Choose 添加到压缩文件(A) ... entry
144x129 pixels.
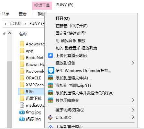74,78
